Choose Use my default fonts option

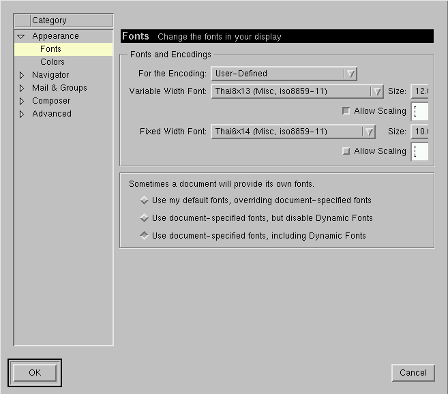[144, 200]
